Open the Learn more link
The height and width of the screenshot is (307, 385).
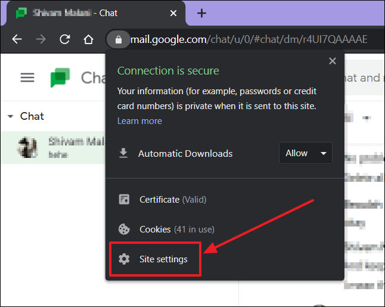click(139, 121)
